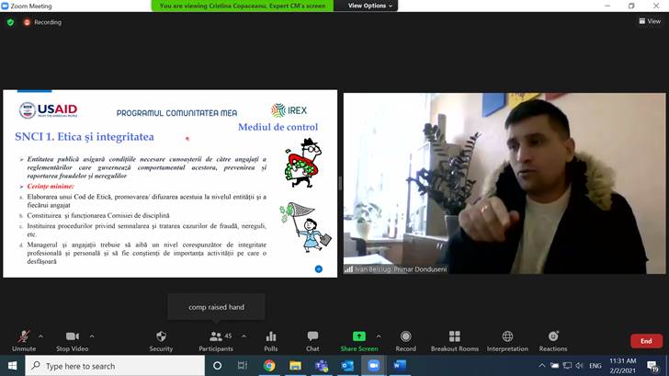The width and height of the screenshot is (669, 376).
Task: Open Google Chrome from the taskbar
Action: point(269,366)
